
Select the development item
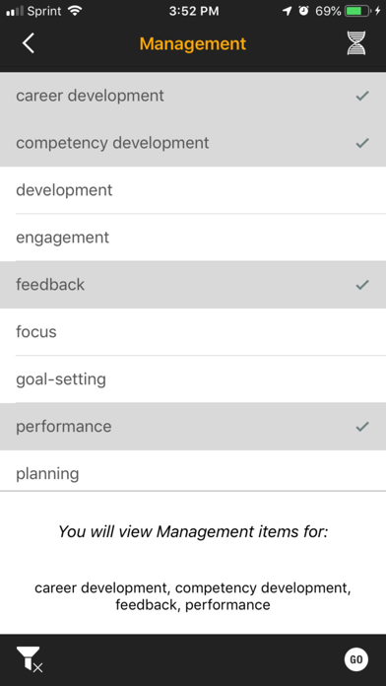[193, 190]
